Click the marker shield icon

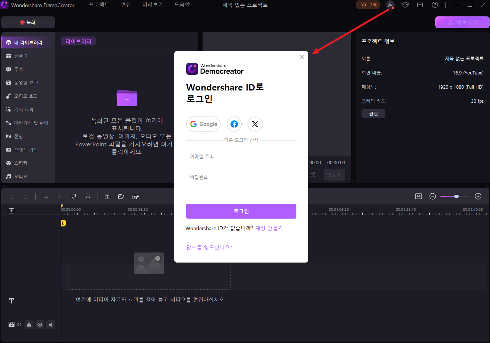[74, 196]
